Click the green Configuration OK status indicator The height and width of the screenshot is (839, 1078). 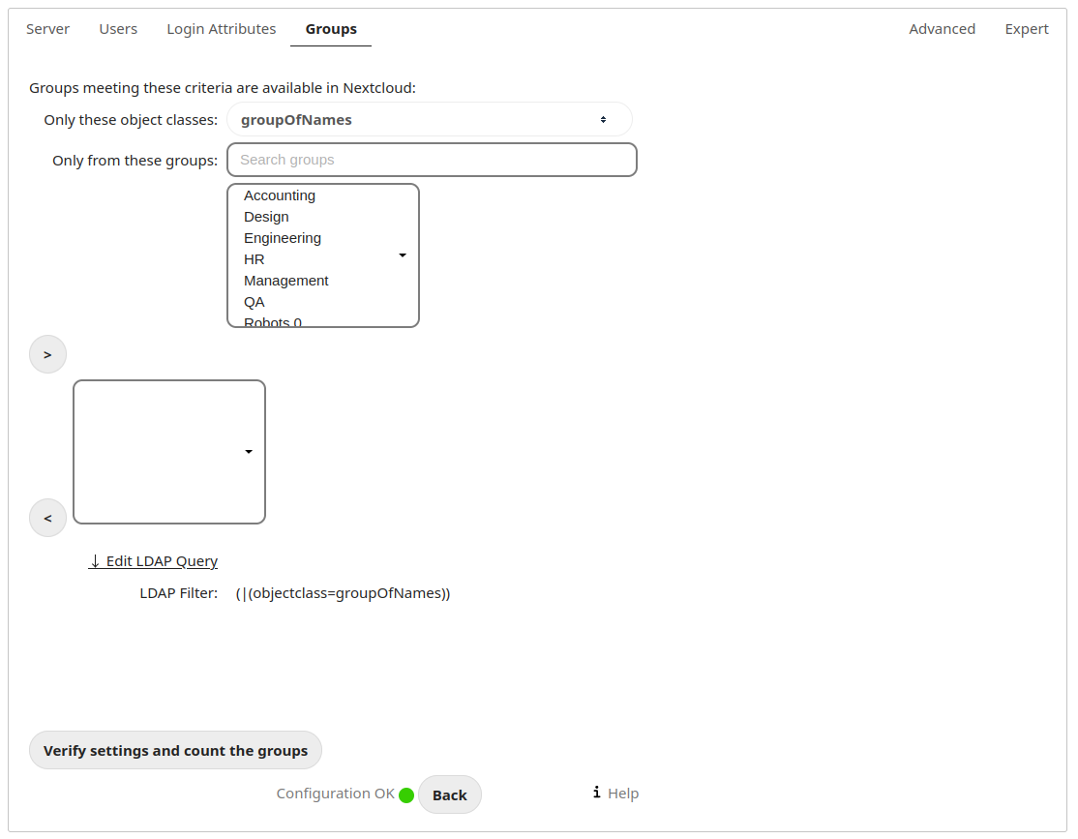point(406,794)
